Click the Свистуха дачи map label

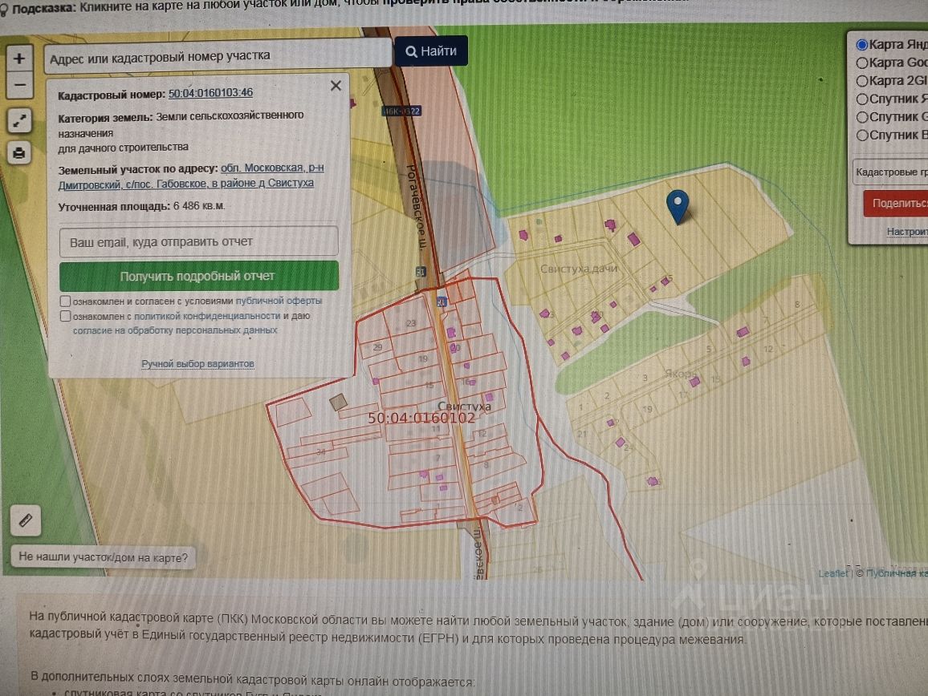click(x=579, y=269)
